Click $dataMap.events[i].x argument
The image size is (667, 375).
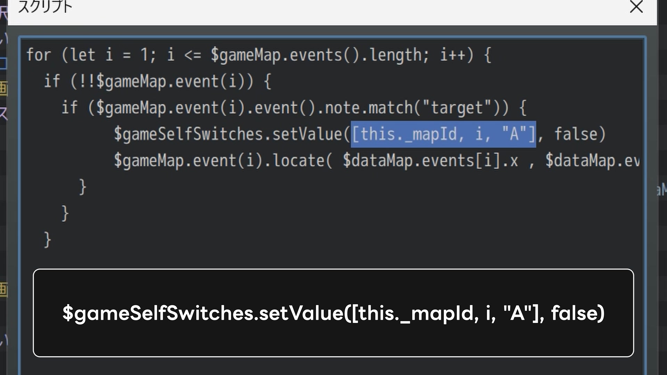(x=430, y=161)
